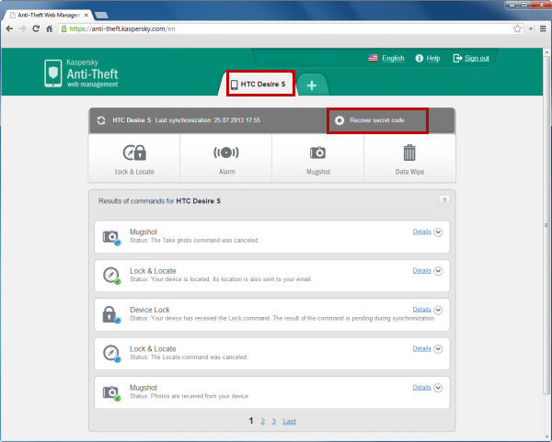Click the browser extensions overflow chevron

(531, 28)
